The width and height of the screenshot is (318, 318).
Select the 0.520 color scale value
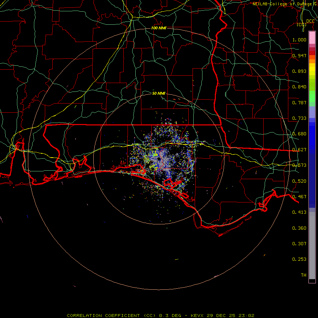pos(299,181)
